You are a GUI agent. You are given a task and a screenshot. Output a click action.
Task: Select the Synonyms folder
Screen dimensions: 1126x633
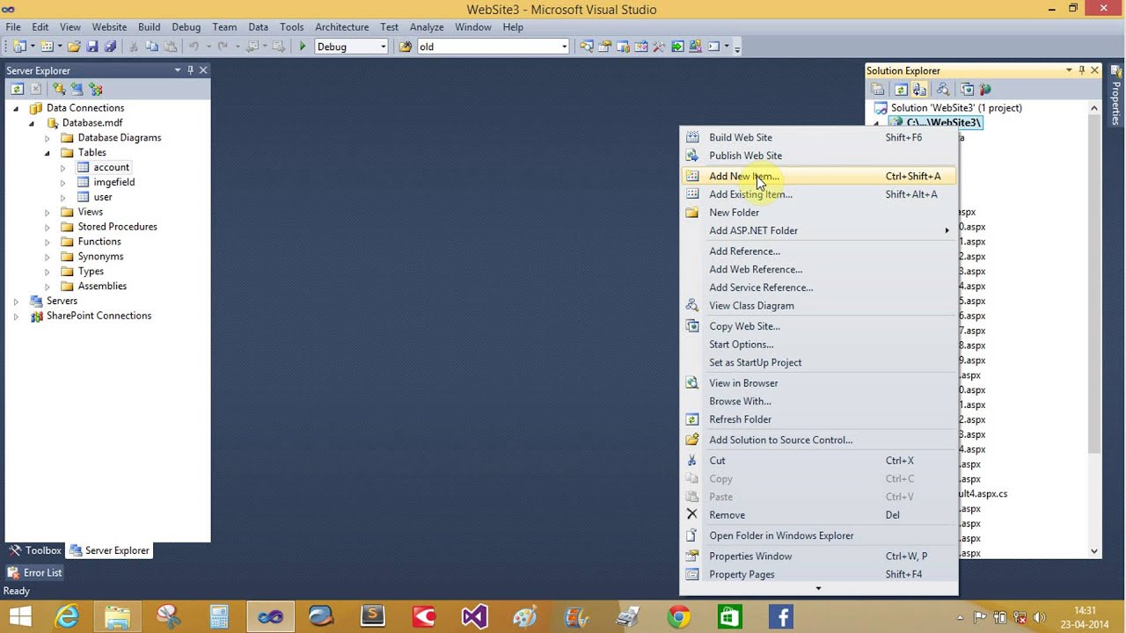click(100, 257)
